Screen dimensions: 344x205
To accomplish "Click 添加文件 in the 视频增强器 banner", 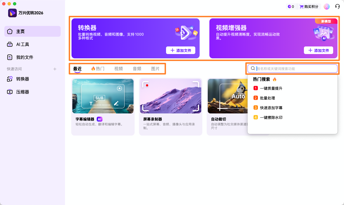I will point(318,50).
